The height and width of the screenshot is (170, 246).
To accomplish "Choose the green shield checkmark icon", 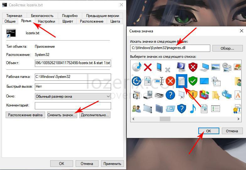I will click(x=193, y=81).
